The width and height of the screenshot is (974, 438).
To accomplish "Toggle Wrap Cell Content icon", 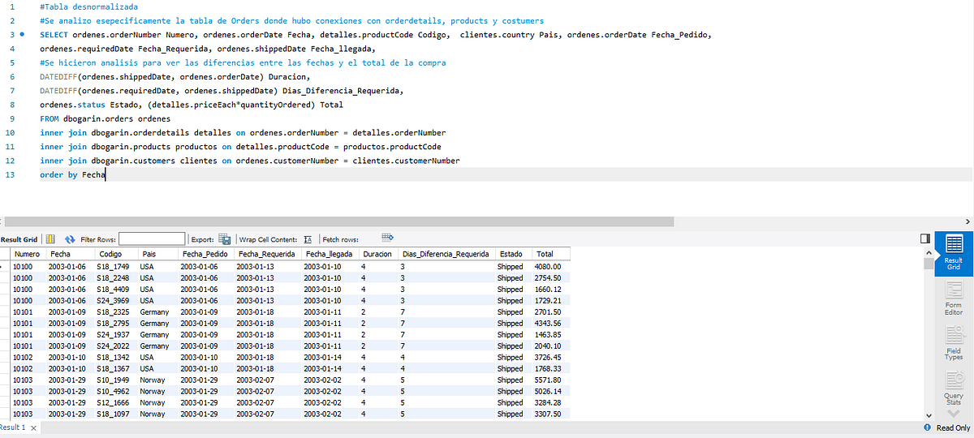I will pos(308,239).
